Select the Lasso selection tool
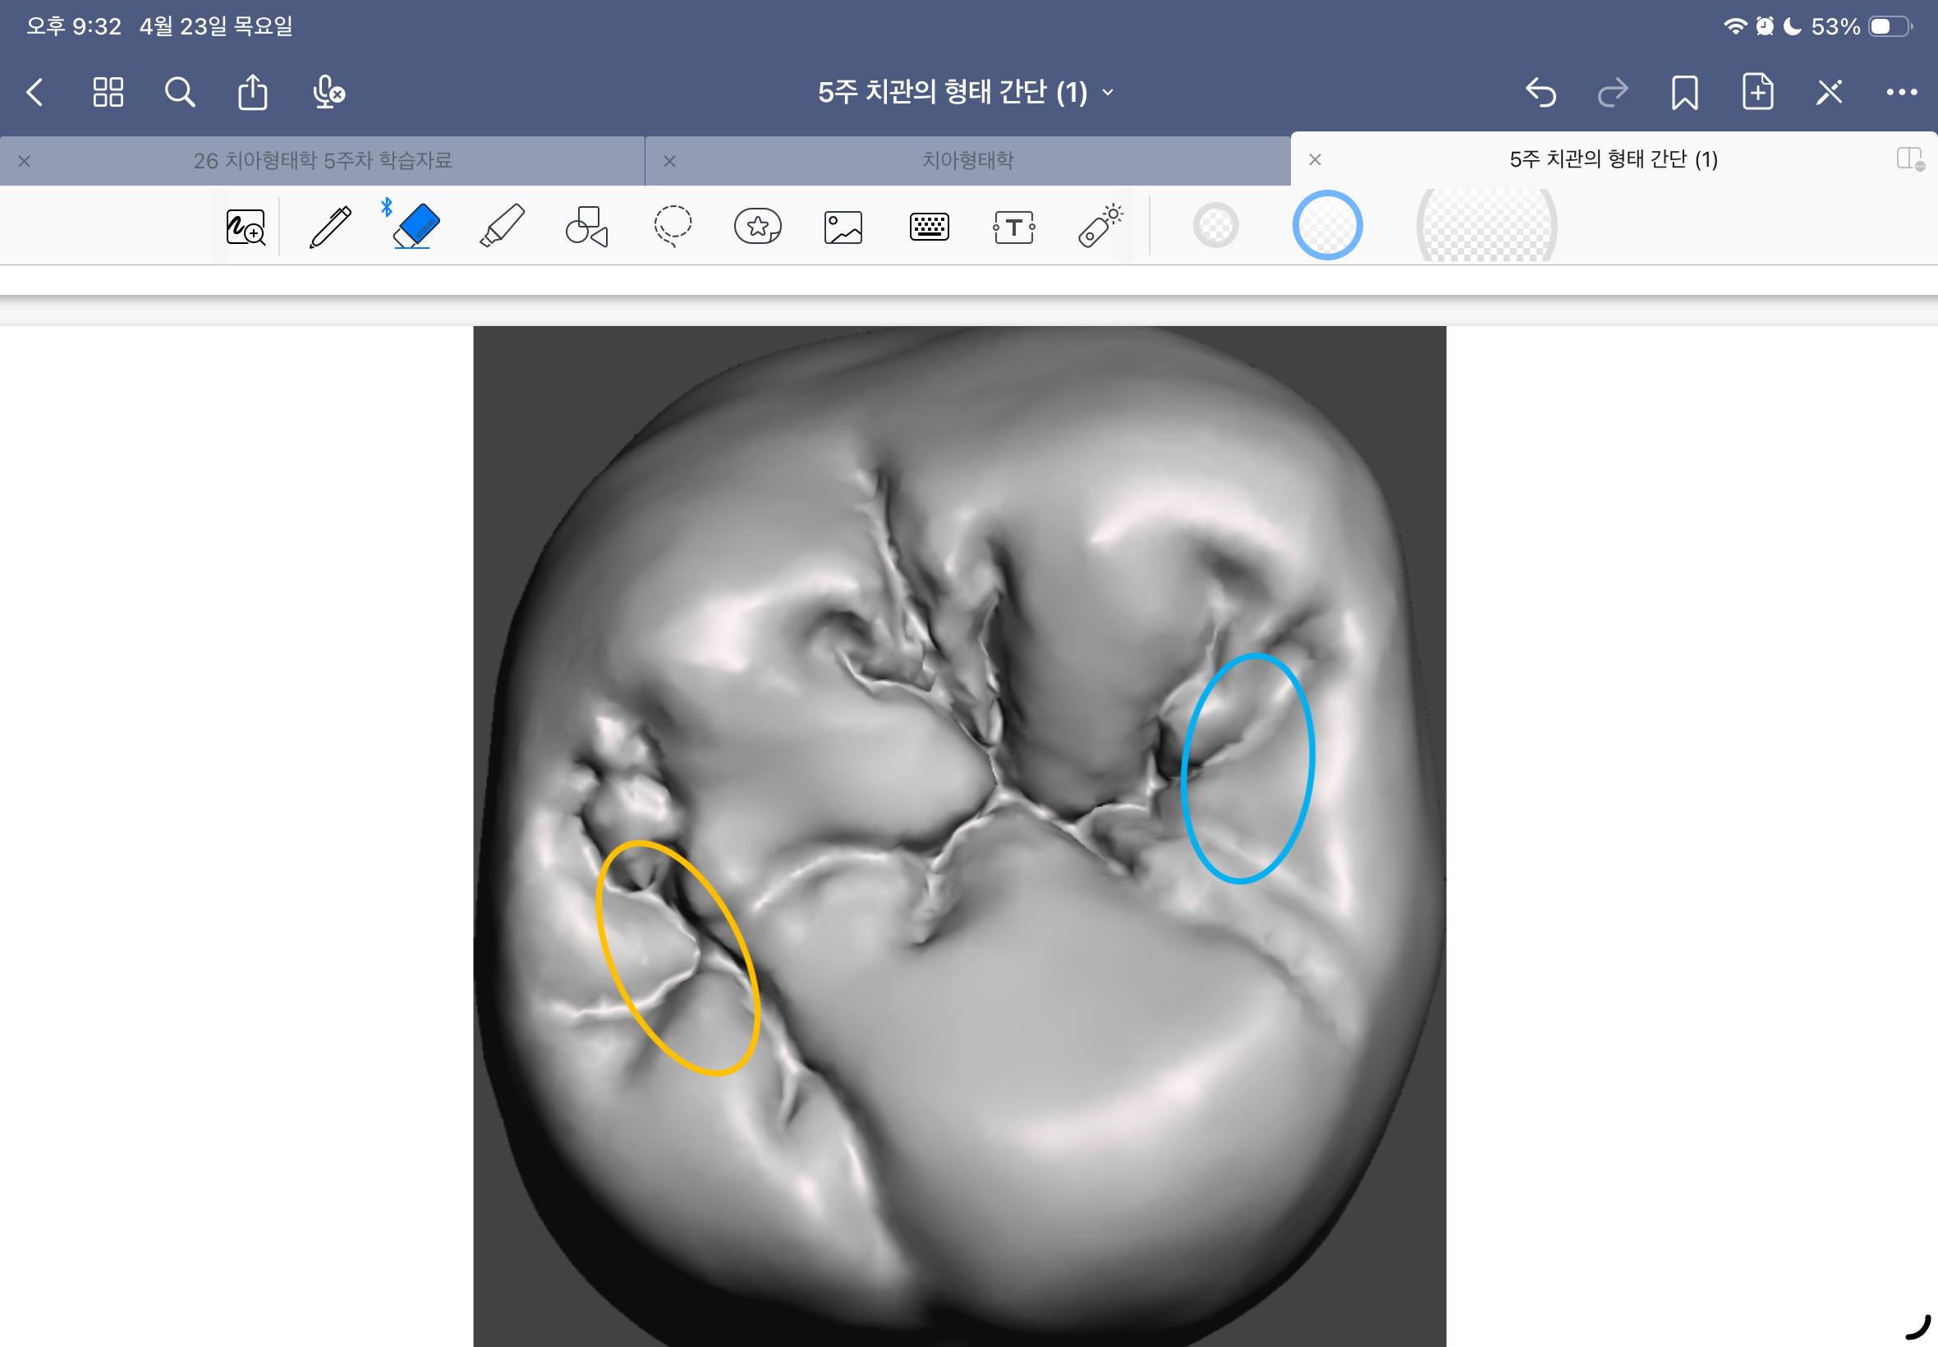 tap(673, 226)
